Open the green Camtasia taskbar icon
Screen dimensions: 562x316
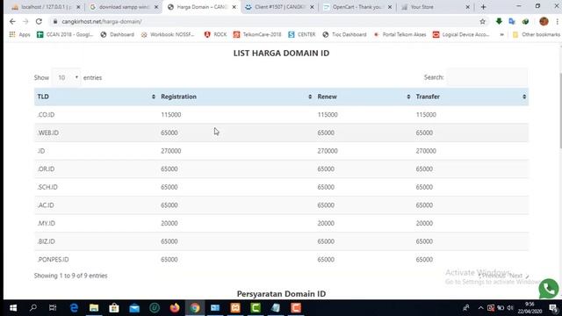256,308
